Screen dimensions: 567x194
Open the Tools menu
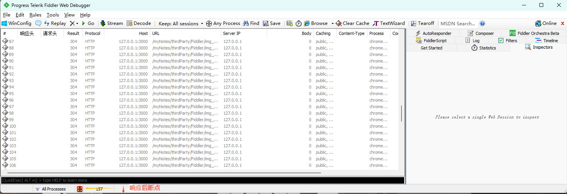pyautogui.click(x=53, y=15)
